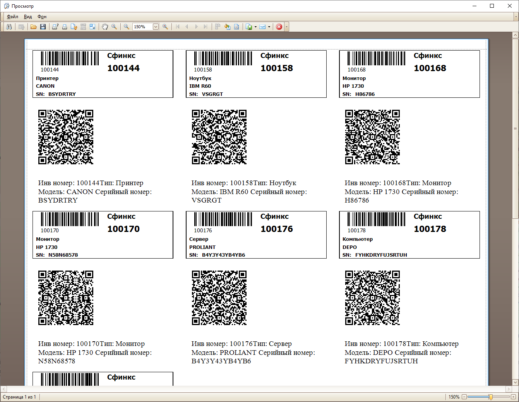The image size is (519, 402).
Task: Click the vertical scrollbar thumb
Action: tap(515, 128)
